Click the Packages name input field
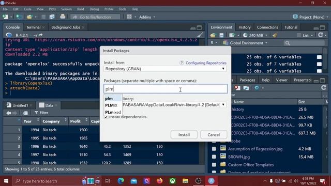 coord(165,89)
